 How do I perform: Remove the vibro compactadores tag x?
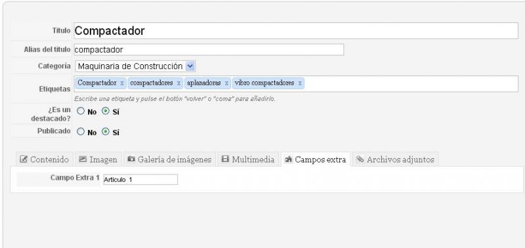(x=300, y=83)
